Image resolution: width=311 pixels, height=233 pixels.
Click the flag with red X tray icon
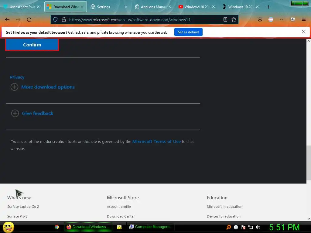[243, 227]
